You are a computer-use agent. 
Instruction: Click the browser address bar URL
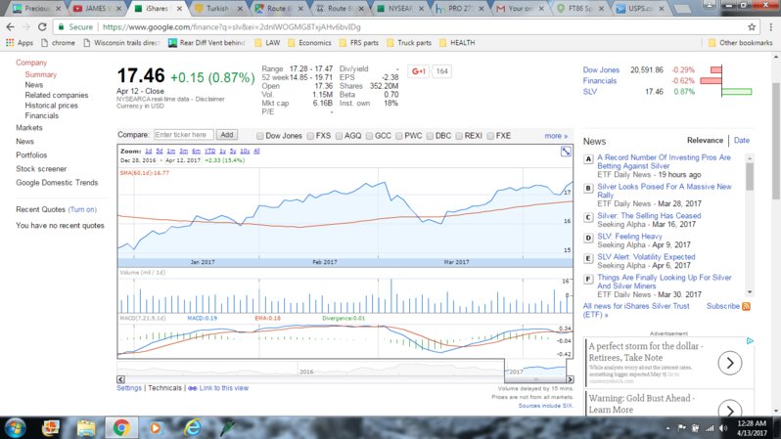[232, 26]
